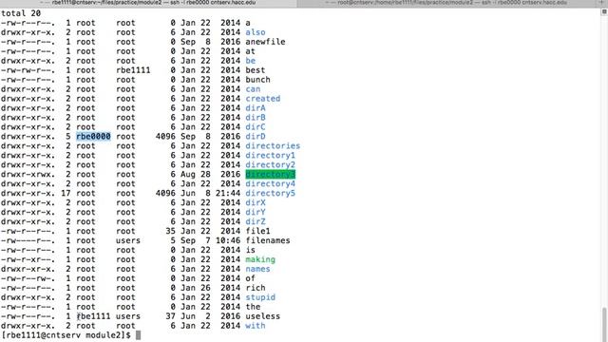This screenshot has height=342, width=608.
Task: Click the 'bunch' file name
Action: tap(257, 80)
